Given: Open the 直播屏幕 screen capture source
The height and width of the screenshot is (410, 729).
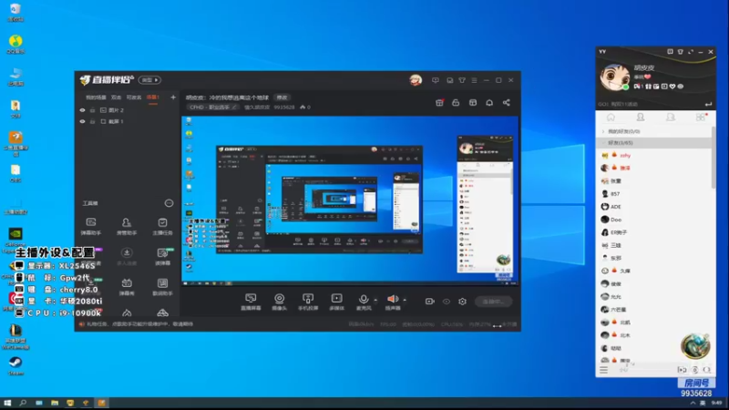Looking at the screenshot, I should pos(251,302).
